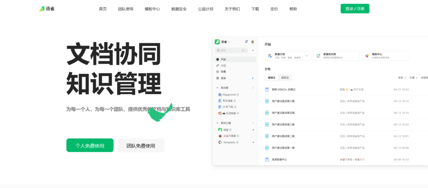Screen dimensions: 428x188
Task: Click the 模板中心 colorful card icon
Action: click(x=367, y=56)
